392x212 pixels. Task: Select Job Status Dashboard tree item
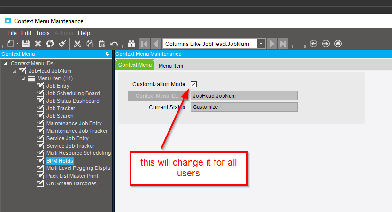click(73, 101)
